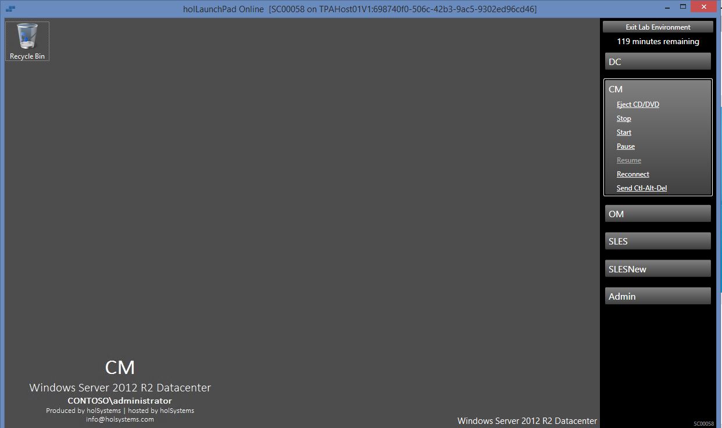
Task: Stop the CM virtual machine
Action: (x=624, y=118)
